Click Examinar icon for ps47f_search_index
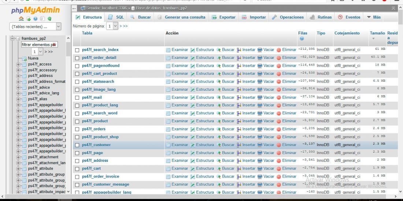This screenshot has height=201, width=403. pyautogui.click(x=168, y=50)
